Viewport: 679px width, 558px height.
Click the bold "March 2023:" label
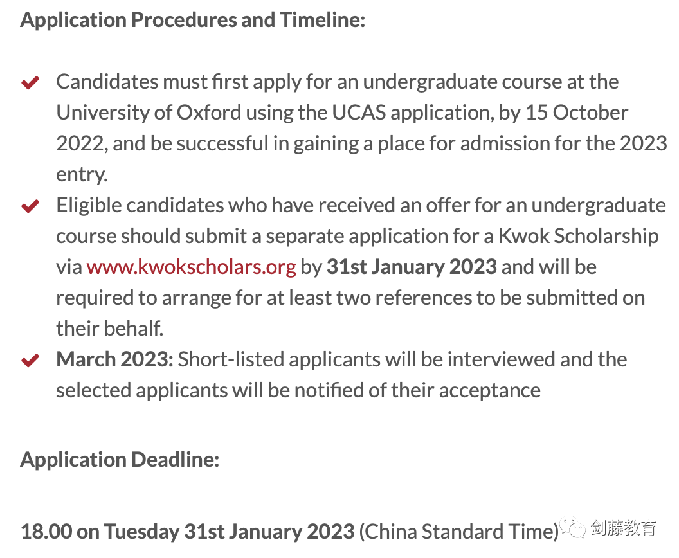[x=114, y=359]
